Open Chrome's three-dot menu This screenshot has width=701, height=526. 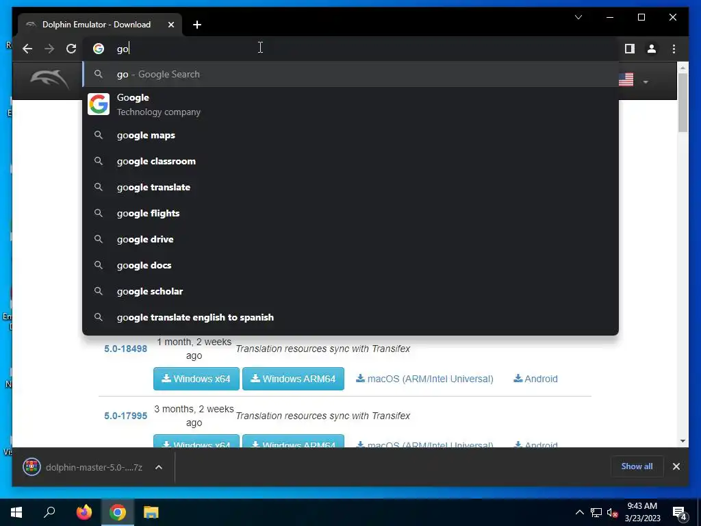pos(674,49)
